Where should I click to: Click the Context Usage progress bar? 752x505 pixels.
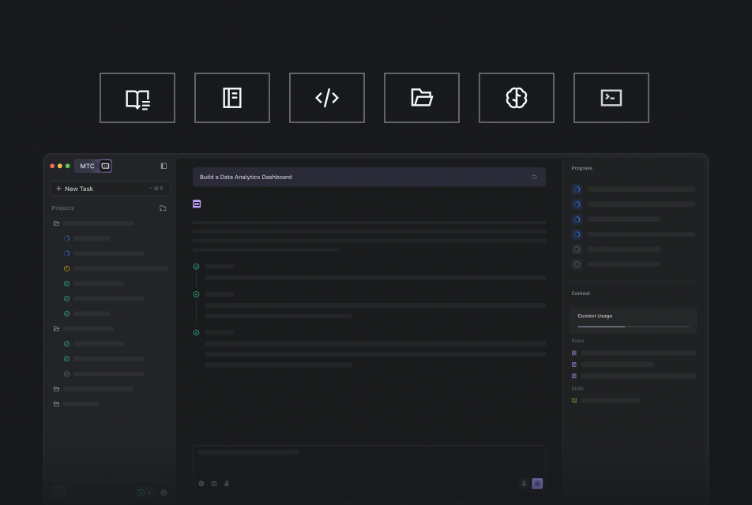click(633, 326)
